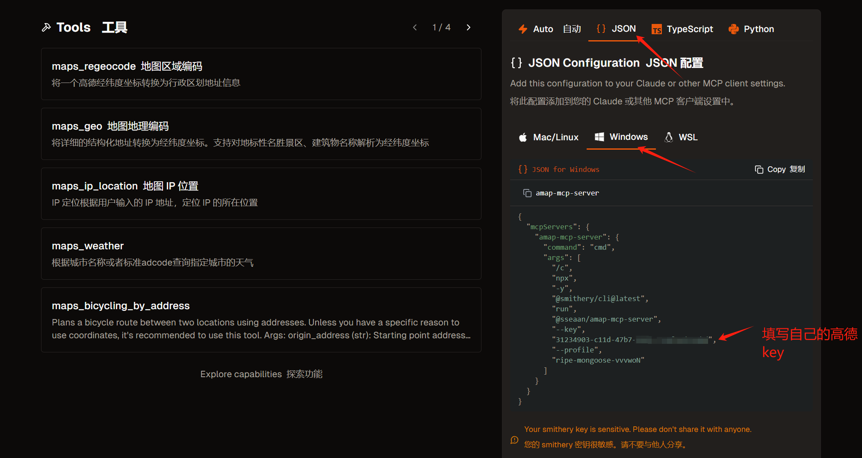Click the JSON for Windows braces icon
Screen dimensions: 862x458
(x=523, y=169)
